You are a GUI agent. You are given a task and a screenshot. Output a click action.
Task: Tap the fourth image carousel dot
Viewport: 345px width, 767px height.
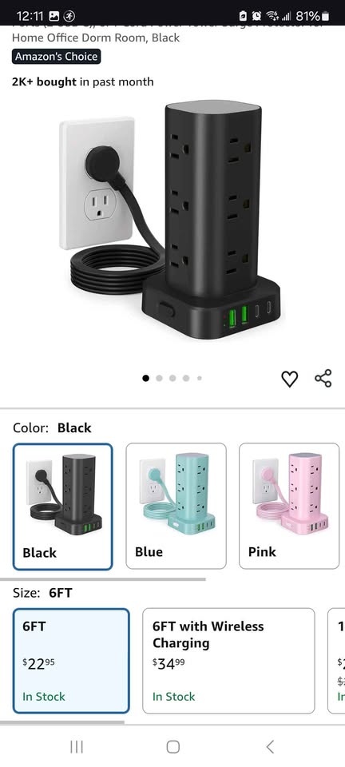tap(186, 378)
